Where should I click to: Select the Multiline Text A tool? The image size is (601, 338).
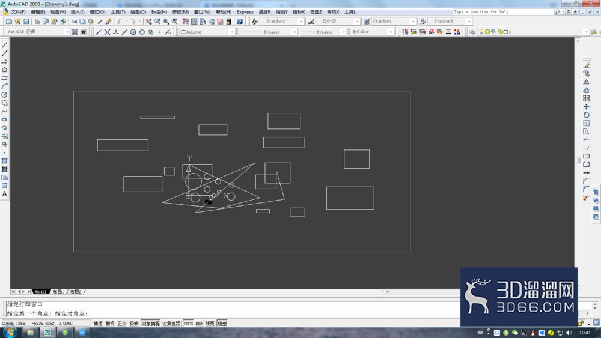(5, 194)
